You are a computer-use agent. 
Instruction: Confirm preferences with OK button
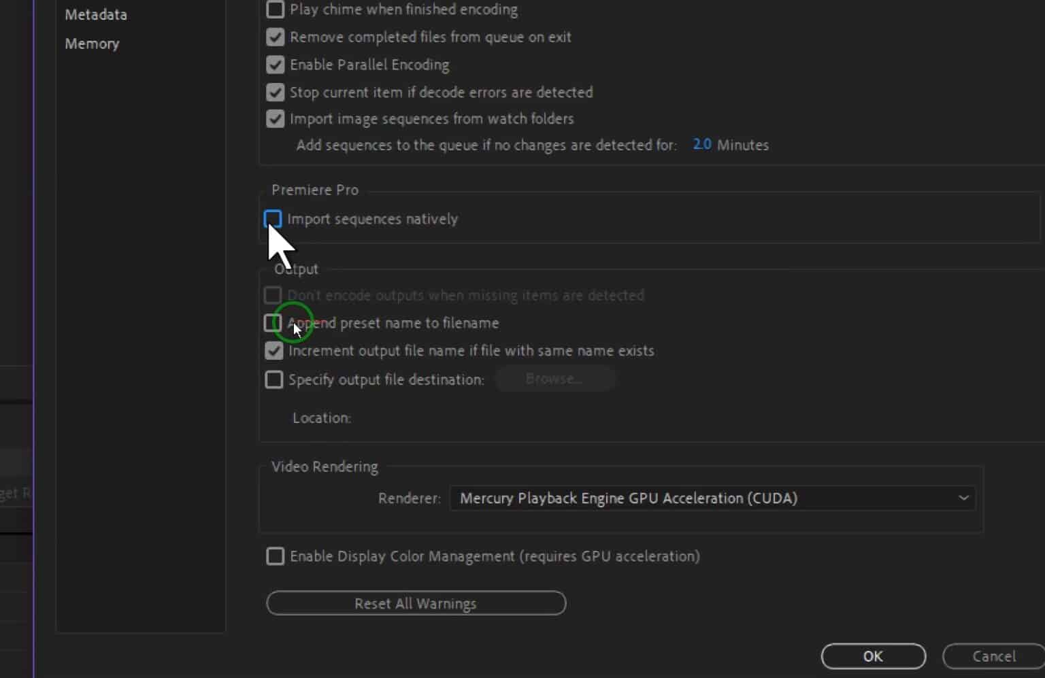coord(874,656)
